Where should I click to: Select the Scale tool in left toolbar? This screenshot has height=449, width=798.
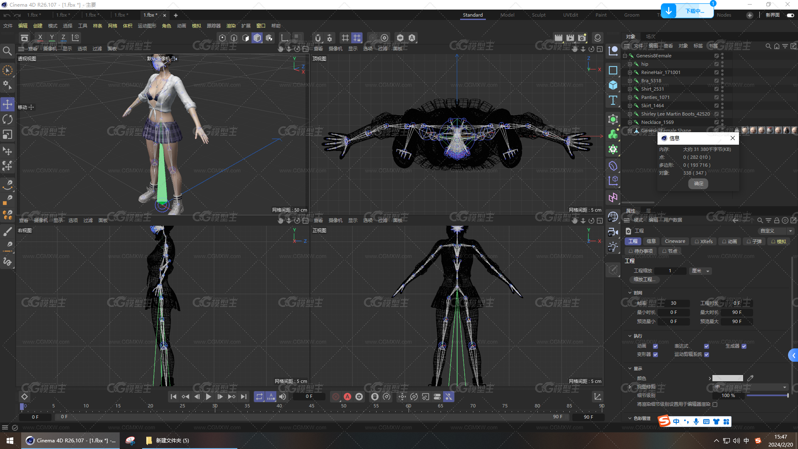click(7, 134)
